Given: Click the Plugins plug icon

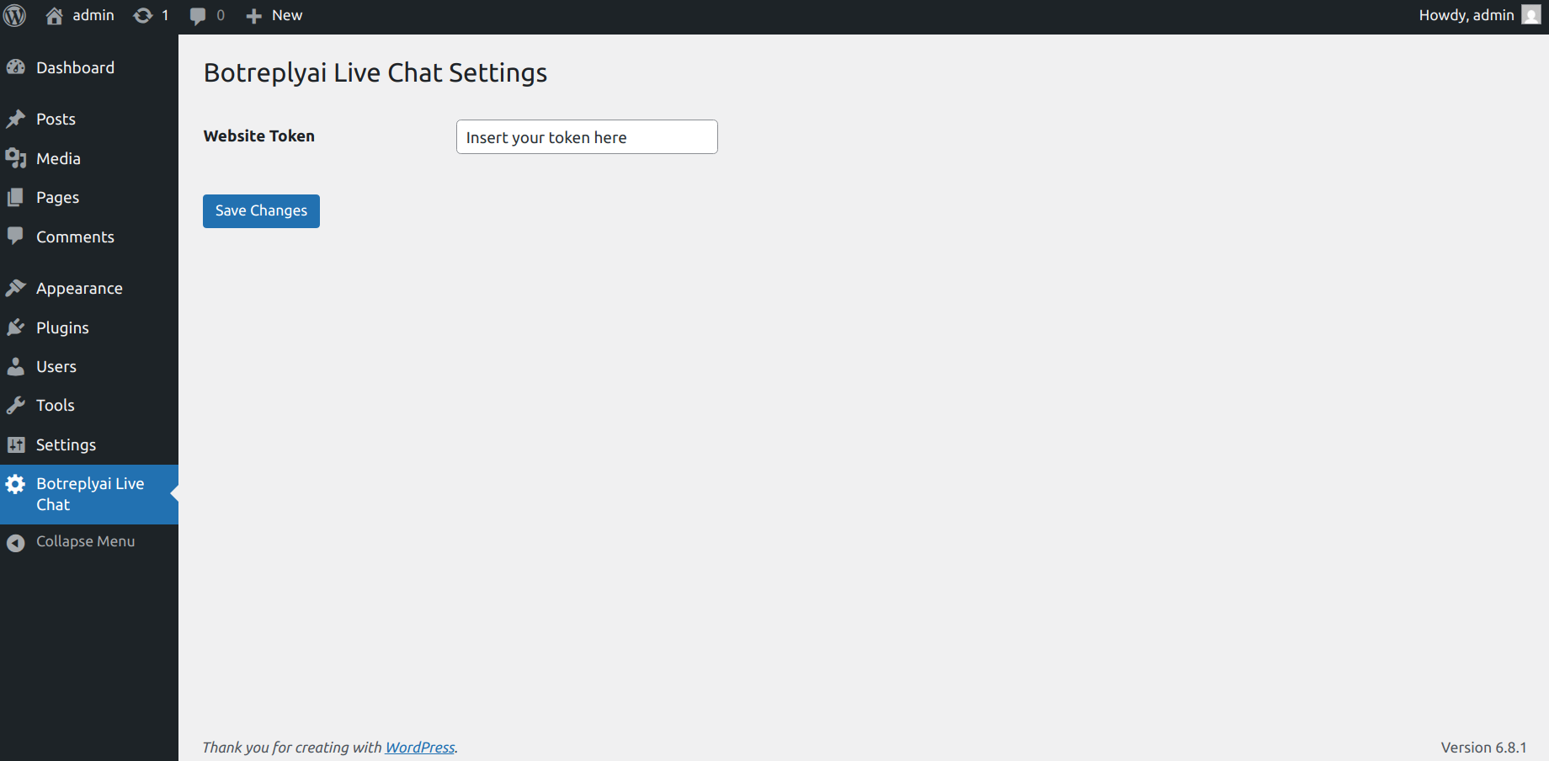Looking at the screenshot, I should click(x=16, y=327).
